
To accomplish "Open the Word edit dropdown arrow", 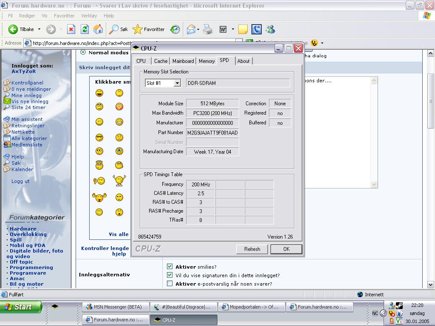I will (x=233, y=29).
